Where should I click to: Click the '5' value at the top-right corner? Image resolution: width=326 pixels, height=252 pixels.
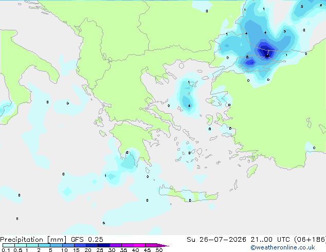(302, 7)
